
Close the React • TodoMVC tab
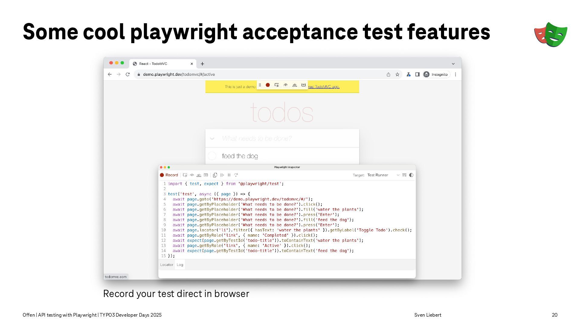coord(192,64)
